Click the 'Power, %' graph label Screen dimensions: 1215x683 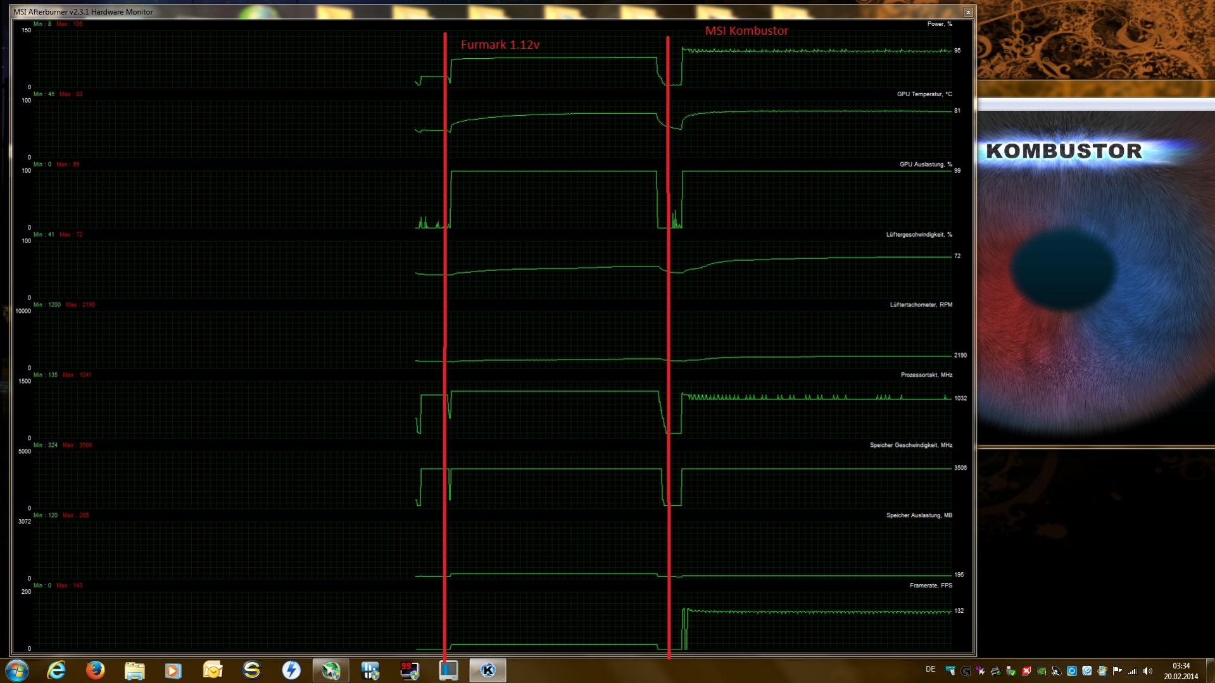click(940, 24)
